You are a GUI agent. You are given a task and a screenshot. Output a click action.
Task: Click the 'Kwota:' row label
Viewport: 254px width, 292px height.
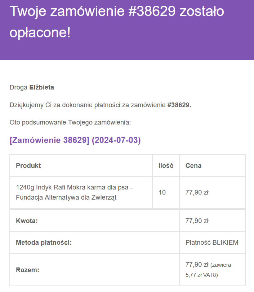coord(27,221)
